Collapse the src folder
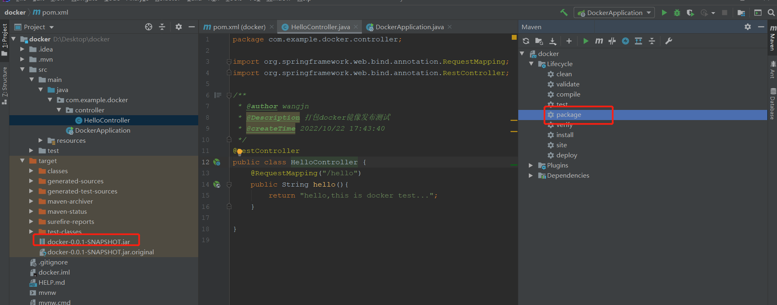Screen dimensions: 777x305 pyautogui.click(x=22, y=69)
